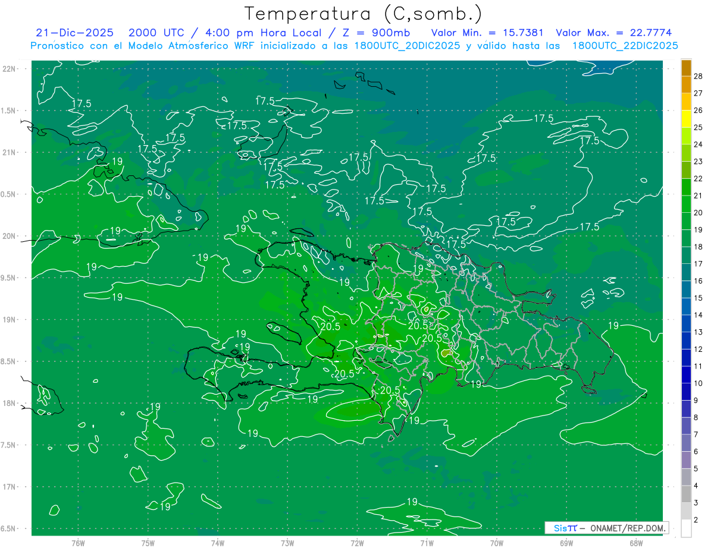
Task: Click the 75W longitude axis label
Action: point(148,543)
